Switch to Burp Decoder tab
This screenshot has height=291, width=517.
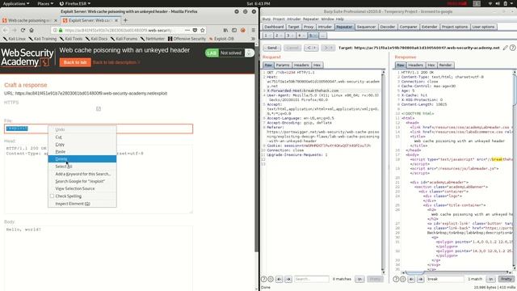coord(387,27)
